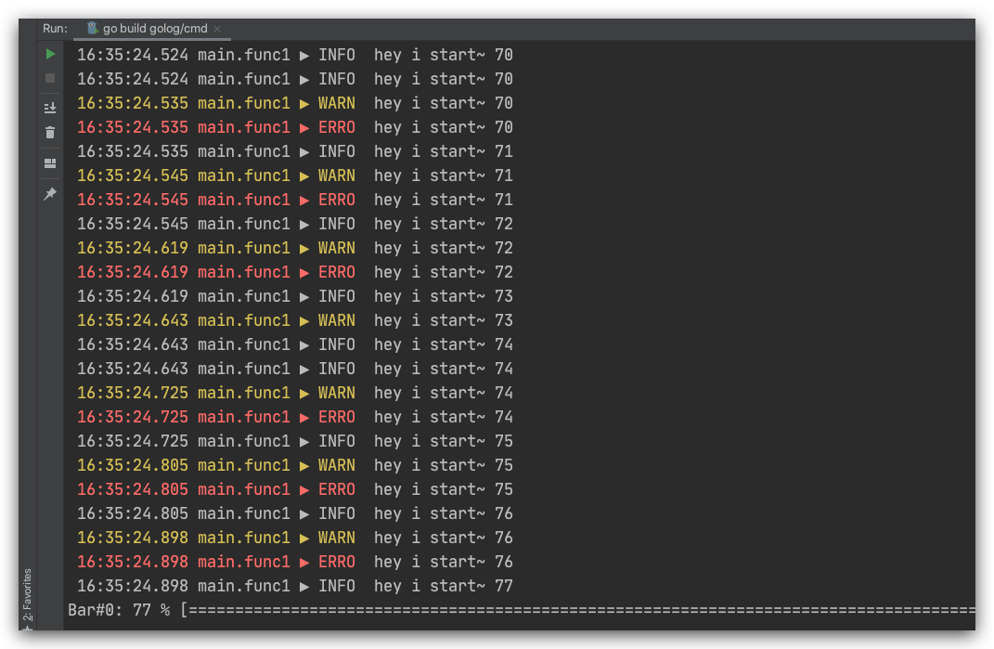This screenshot has height=649, width=994.
Task: Click the ERRO line ending in start~ 76
Action: (295, 562)
